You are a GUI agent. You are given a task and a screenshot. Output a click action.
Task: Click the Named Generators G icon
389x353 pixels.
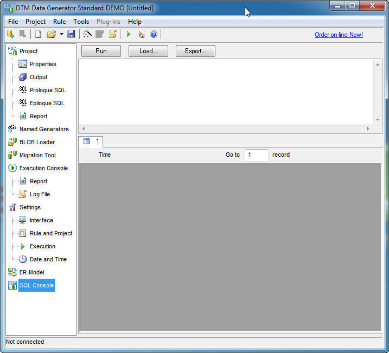[x=12, y=129]
